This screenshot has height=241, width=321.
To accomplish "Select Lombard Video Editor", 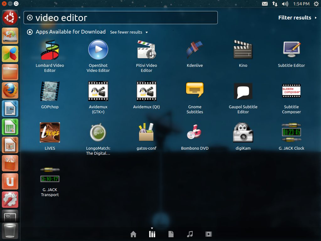I will click(50, 50).
